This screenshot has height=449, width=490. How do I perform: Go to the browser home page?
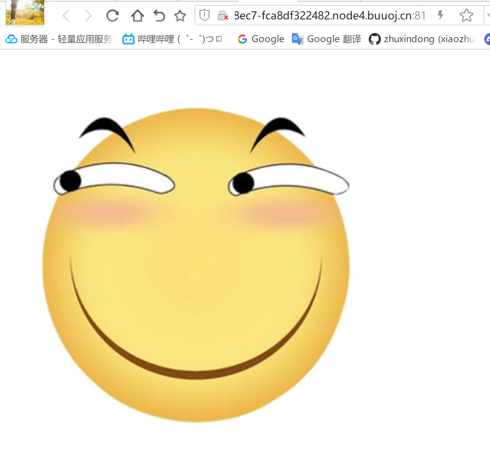(137, 16)
